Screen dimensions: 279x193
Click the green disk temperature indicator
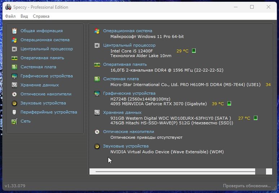[256, 118]
